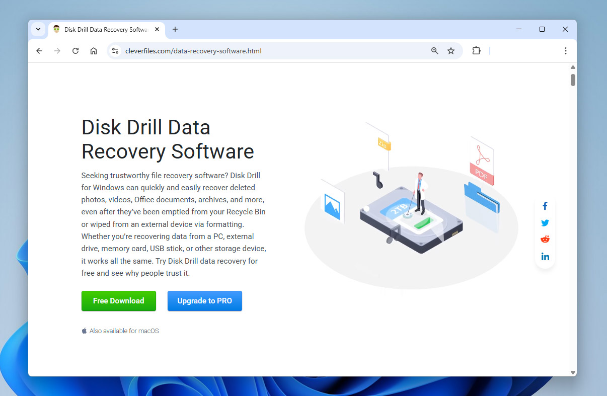Open the Extensions puzzle icon
The height and width of the screenshot is (396, 607).
[476, 51]
